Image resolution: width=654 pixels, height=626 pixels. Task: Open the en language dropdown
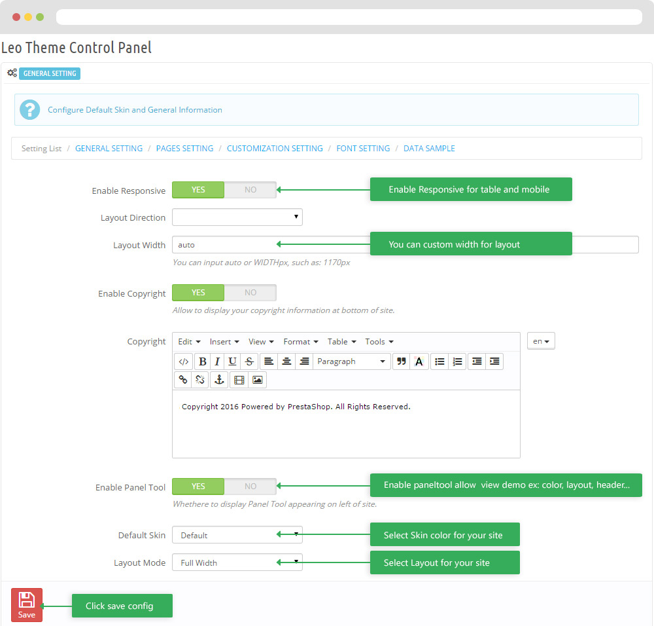541,341
